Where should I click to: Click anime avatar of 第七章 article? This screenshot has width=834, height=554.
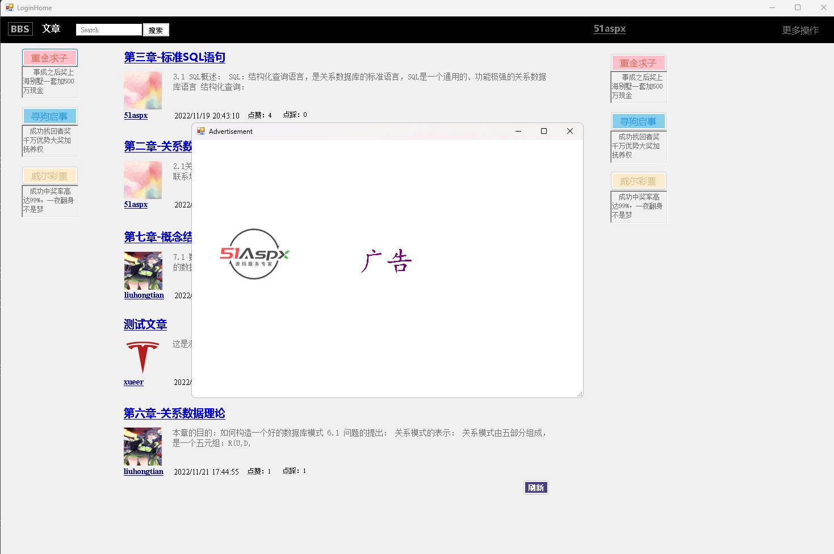coord(143,270)
